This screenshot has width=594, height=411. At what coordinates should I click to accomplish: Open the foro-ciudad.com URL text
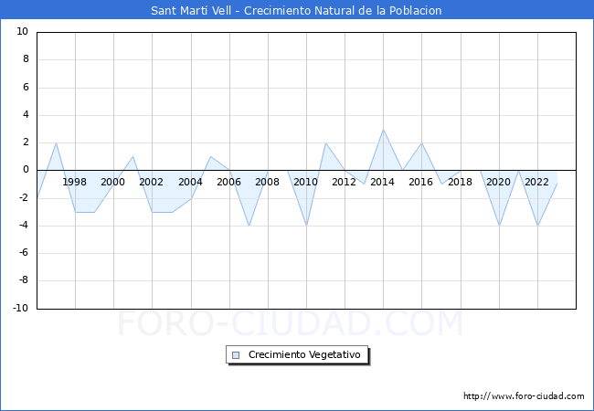tap(524, 396)
